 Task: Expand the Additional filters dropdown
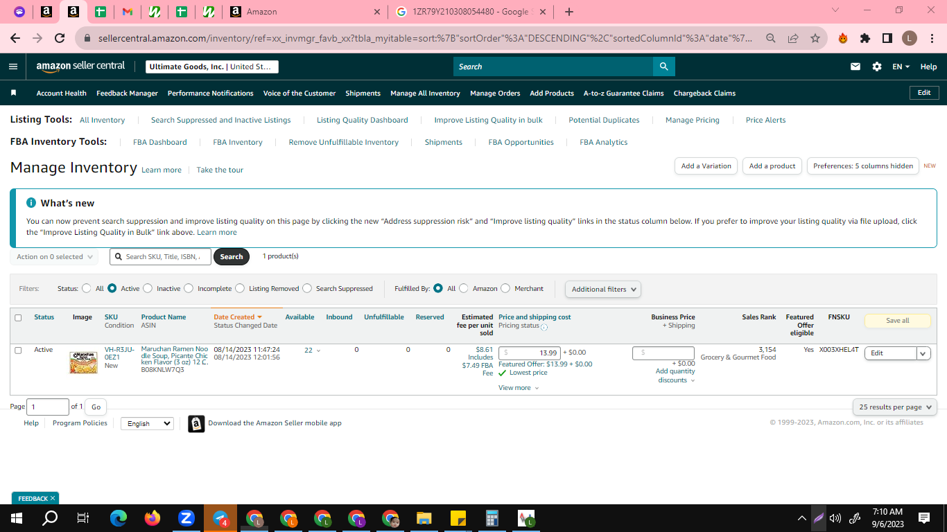point(602,289)
